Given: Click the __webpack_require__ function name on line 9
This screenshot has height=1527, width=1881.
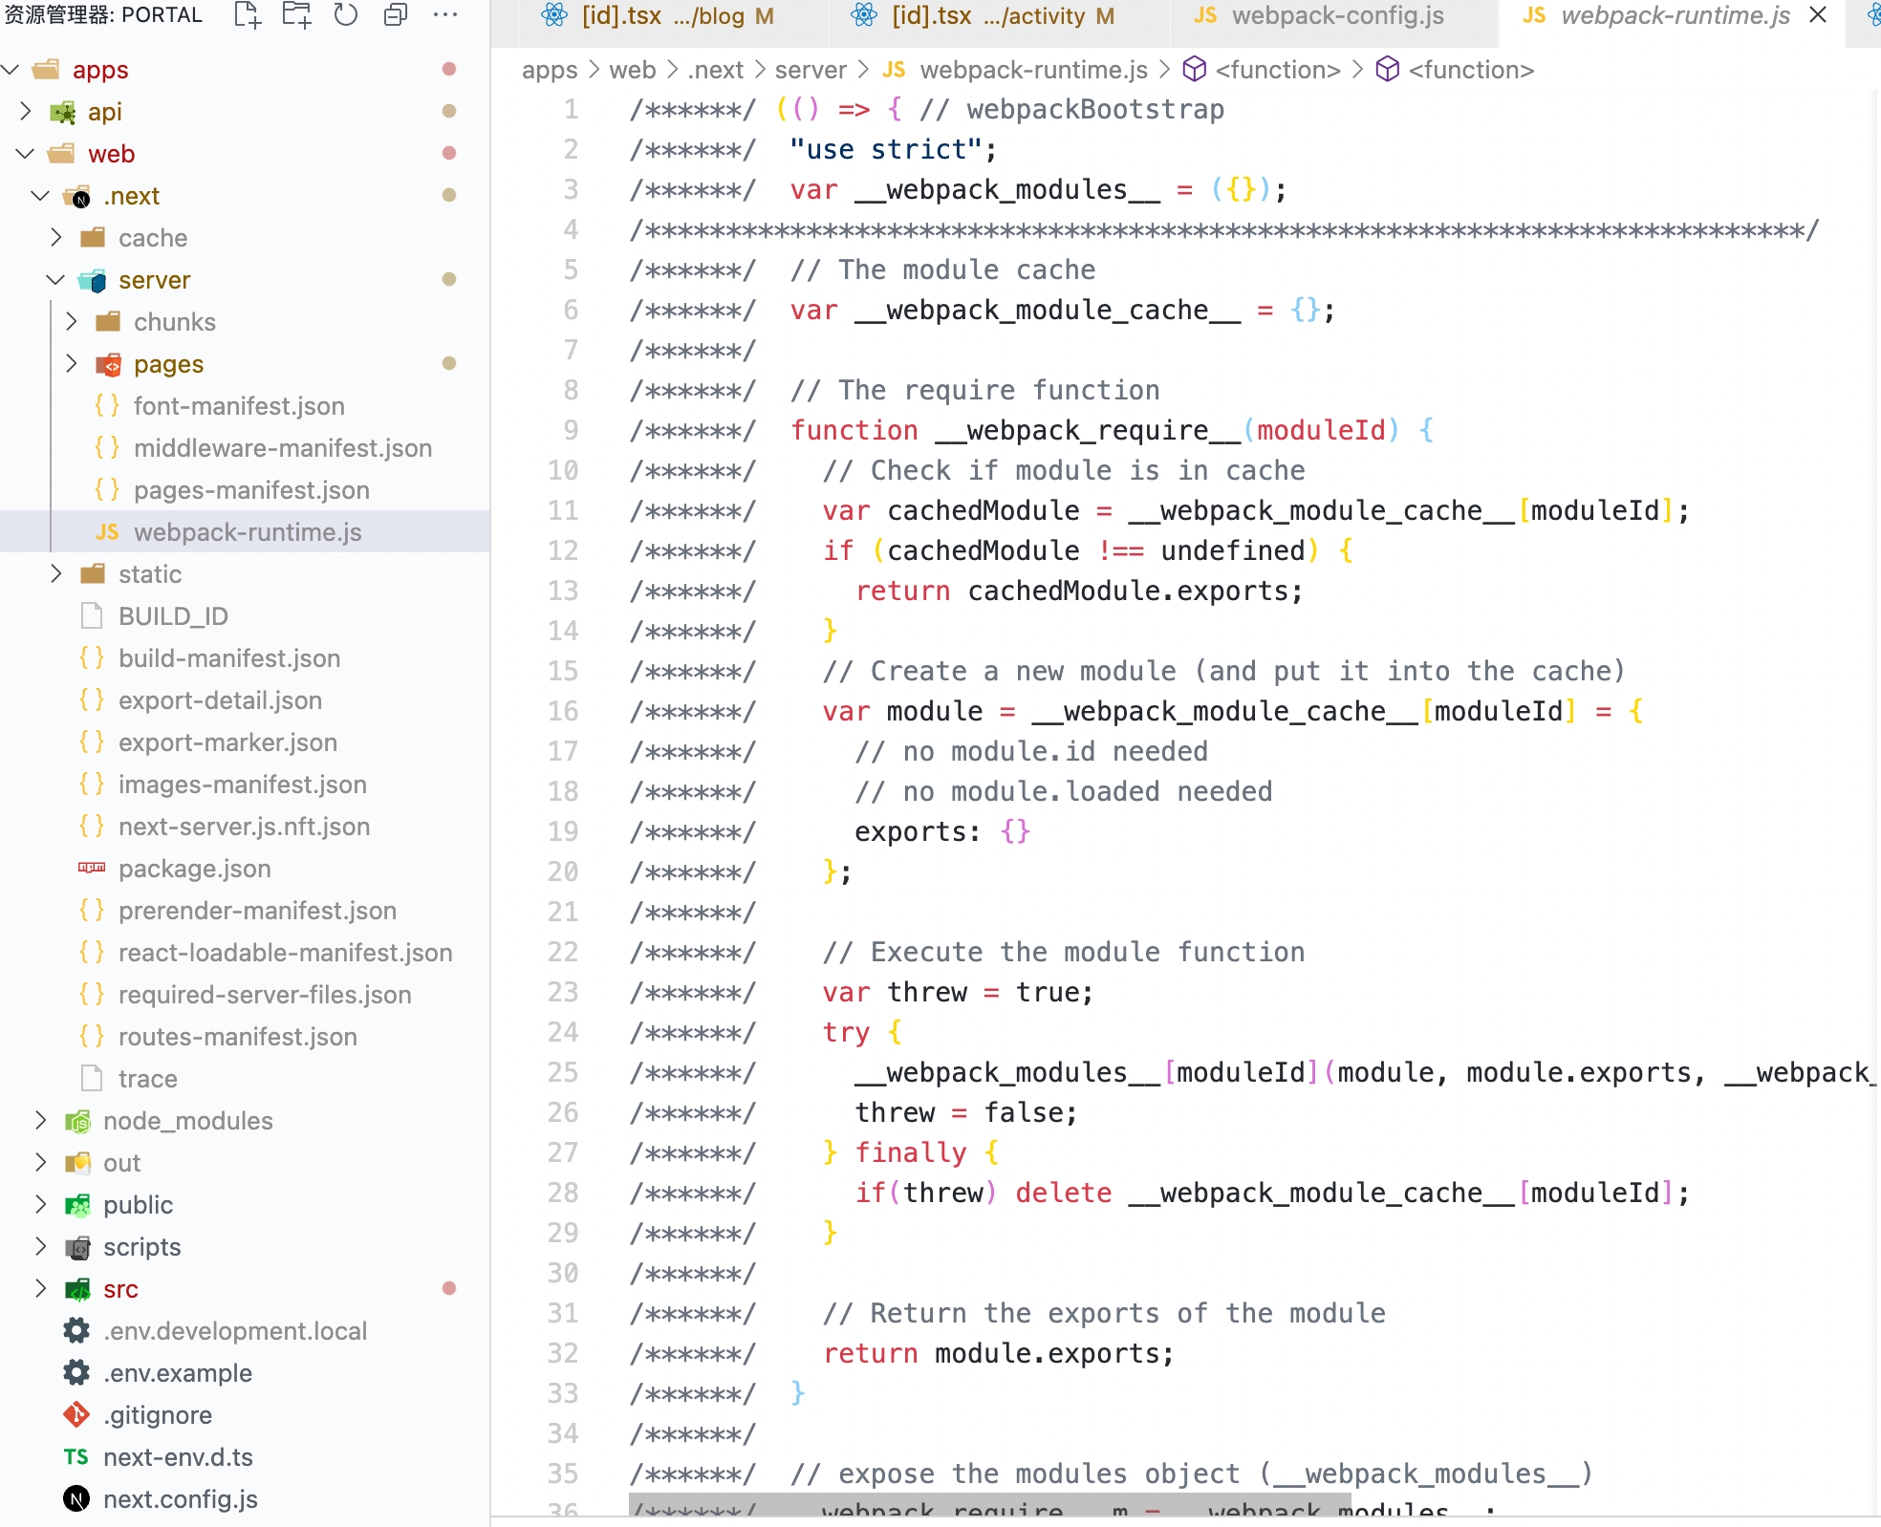Looking at the screenshot, I should pyautogui.click(x=1088, y=430).
